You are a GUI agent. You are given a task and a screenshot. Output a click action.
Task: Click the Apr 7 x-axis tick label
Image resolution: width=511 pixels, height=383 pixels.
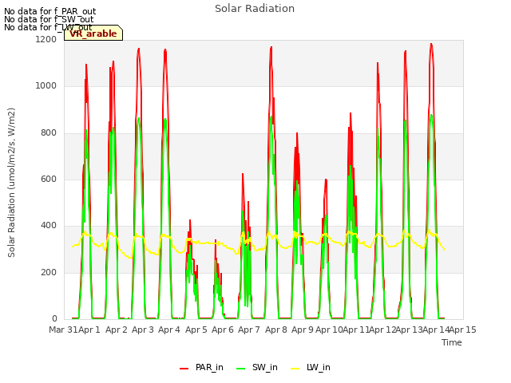pos(248,330)
